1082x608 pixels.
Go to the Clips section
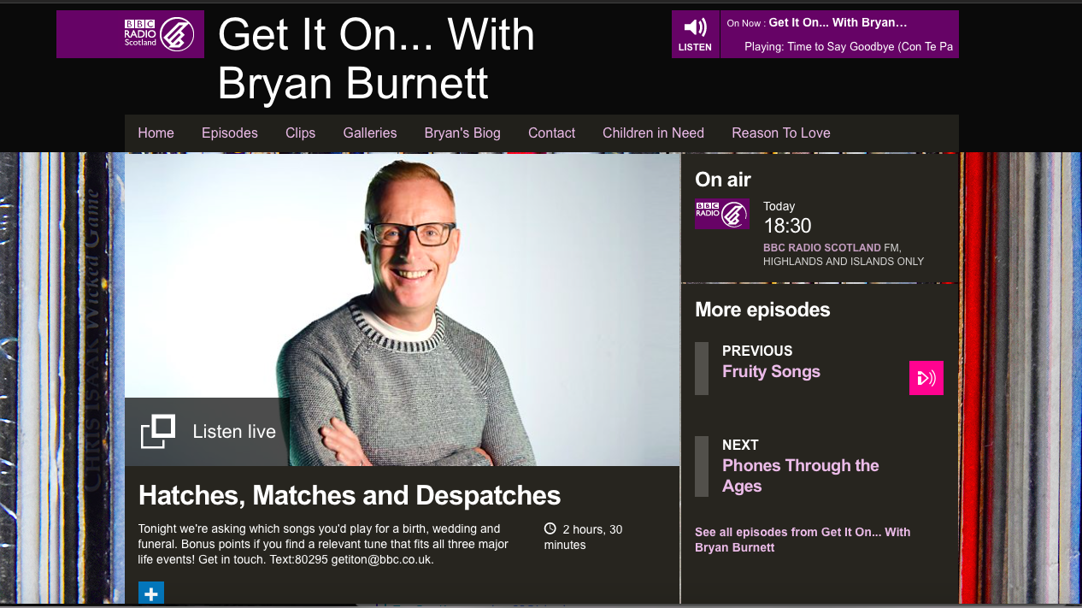click(301, 133)
